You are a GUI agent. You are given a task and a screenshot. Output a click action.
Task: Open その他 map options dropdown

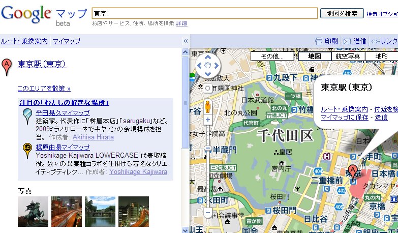pos(272,56)
